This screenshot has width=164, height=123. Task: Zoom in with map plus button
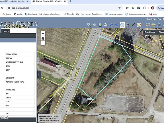[x=43, y=34]
